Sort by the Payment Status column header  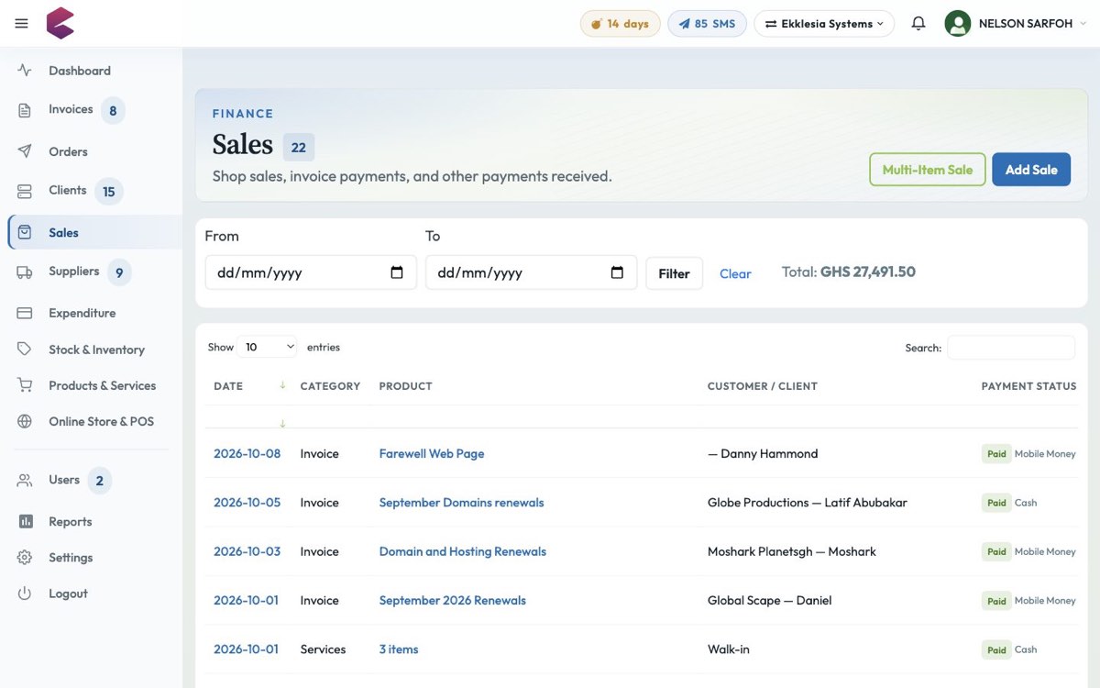coord(1028,386)
